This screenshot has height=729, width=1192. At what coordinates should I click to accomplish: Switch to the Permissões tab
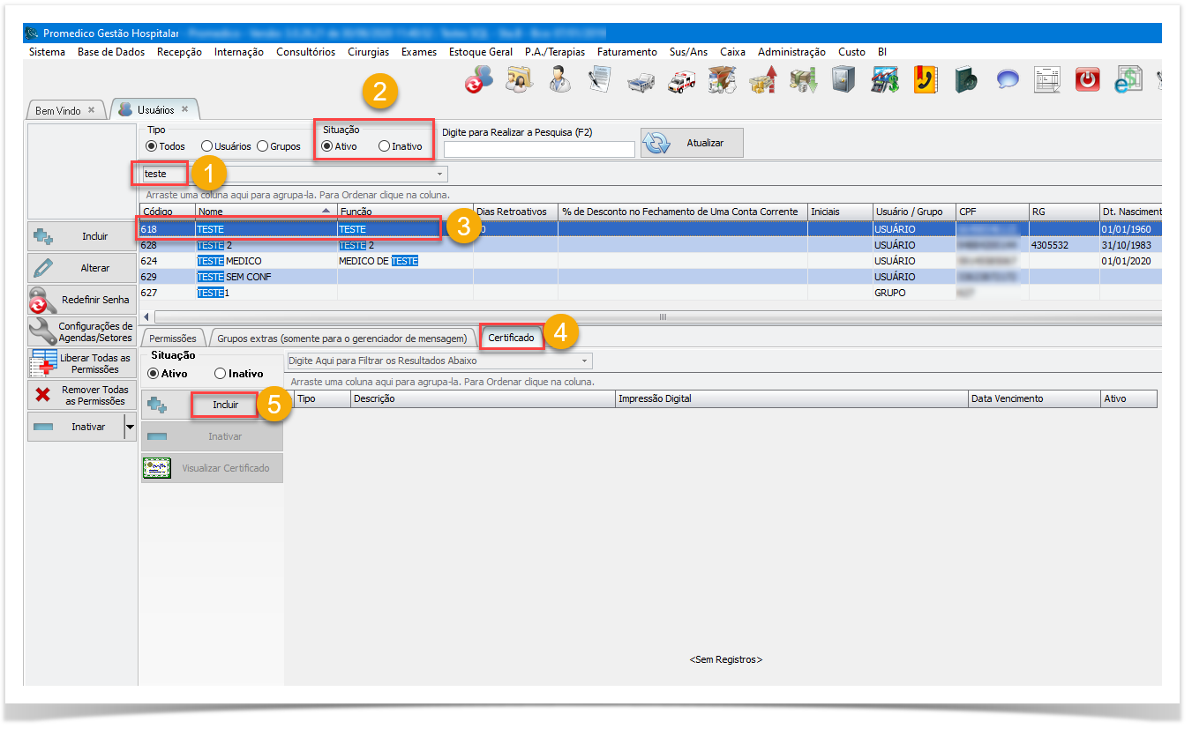click(x=172, y=338)
